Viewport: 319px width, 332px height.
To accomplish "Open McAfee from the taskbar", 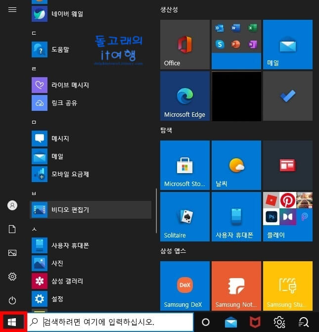I will point(255,322).
